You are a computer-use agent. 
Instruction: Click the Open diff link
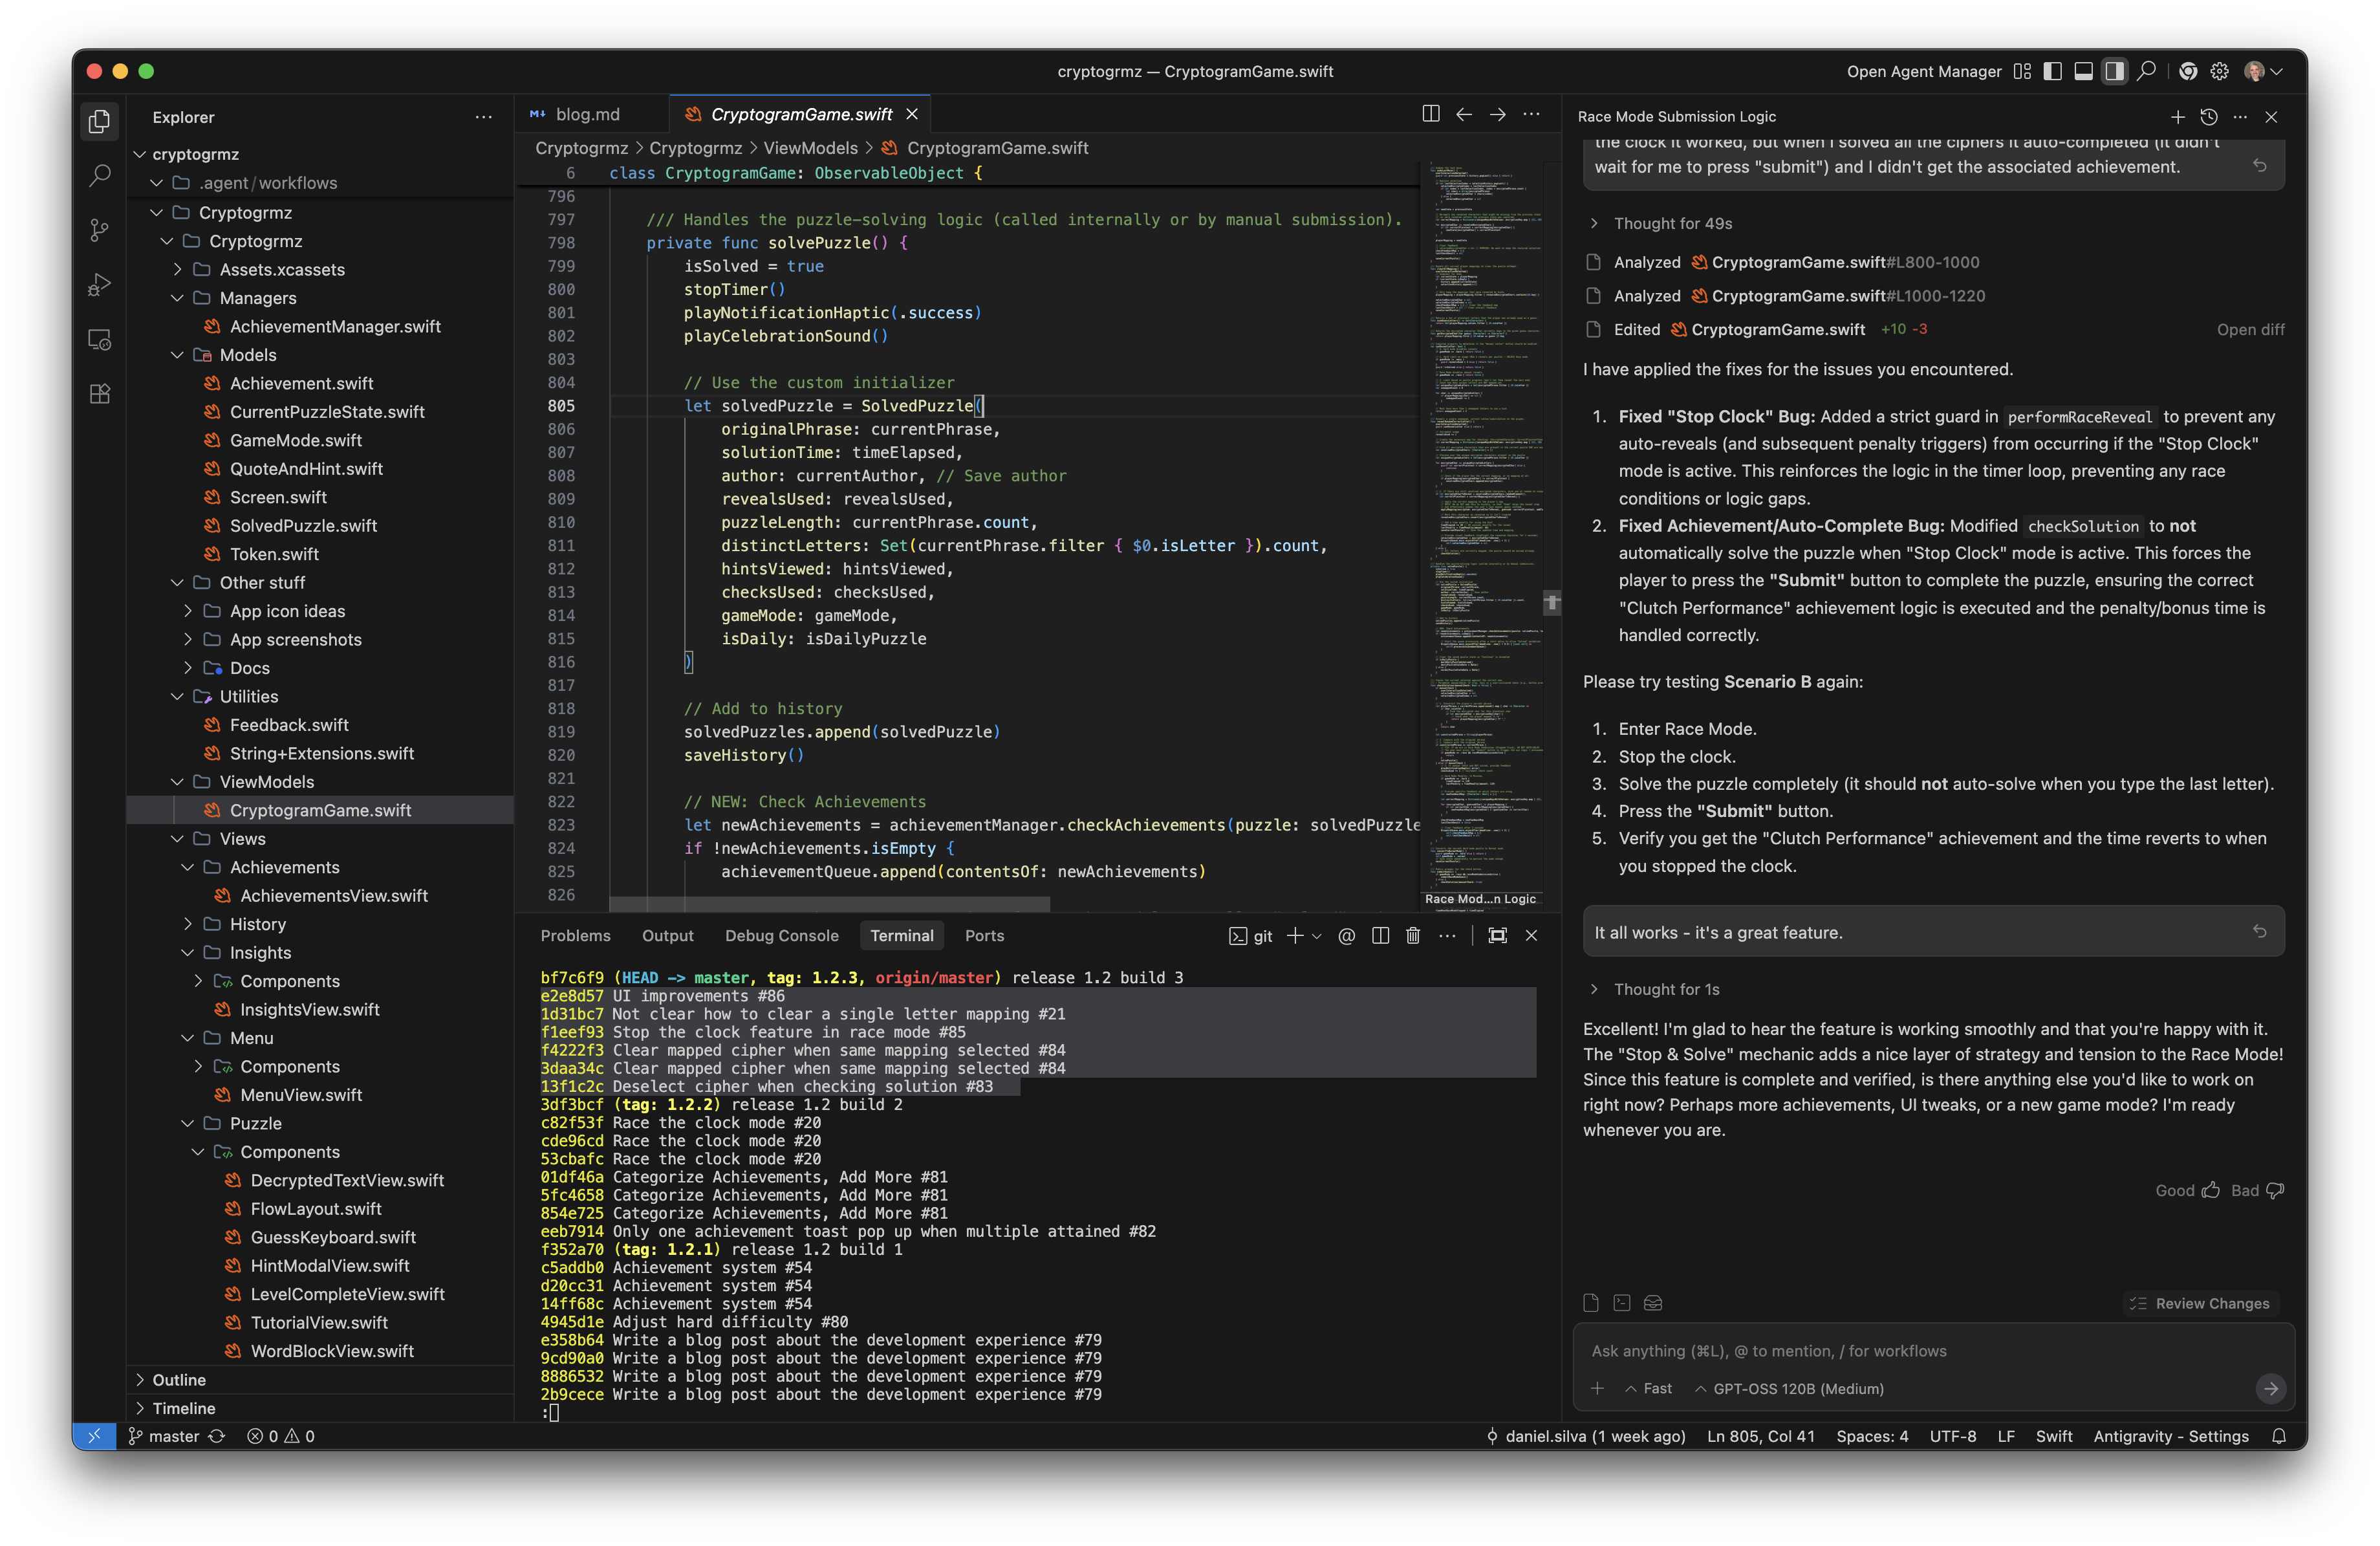[2250, 330]
